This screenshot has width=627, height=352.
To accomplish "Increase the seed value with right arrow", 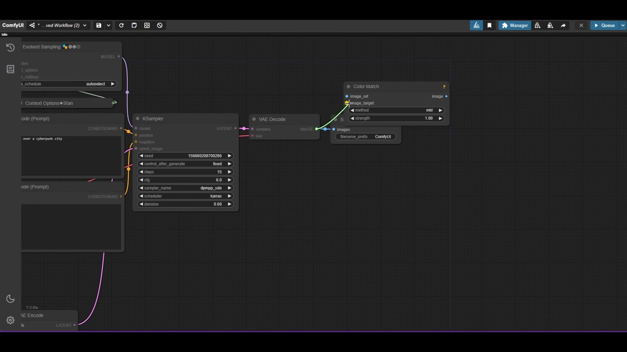I will [230, 156].
